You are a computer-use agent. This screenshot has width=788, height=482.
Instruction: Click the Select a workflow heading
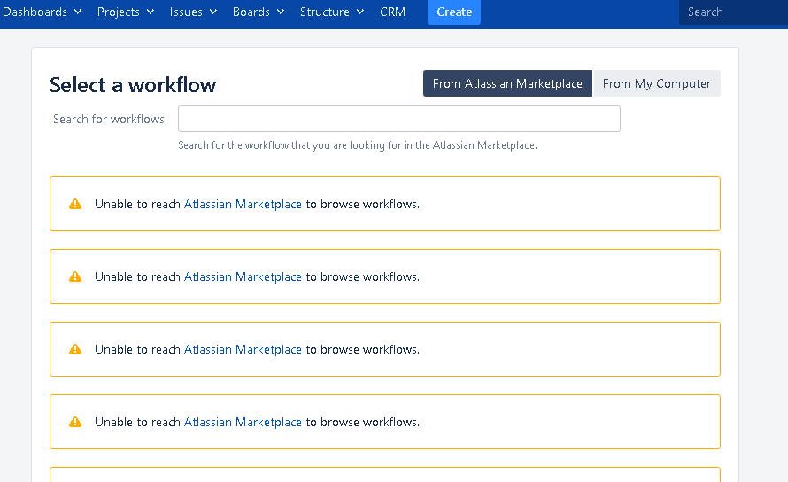click(133, 84)
